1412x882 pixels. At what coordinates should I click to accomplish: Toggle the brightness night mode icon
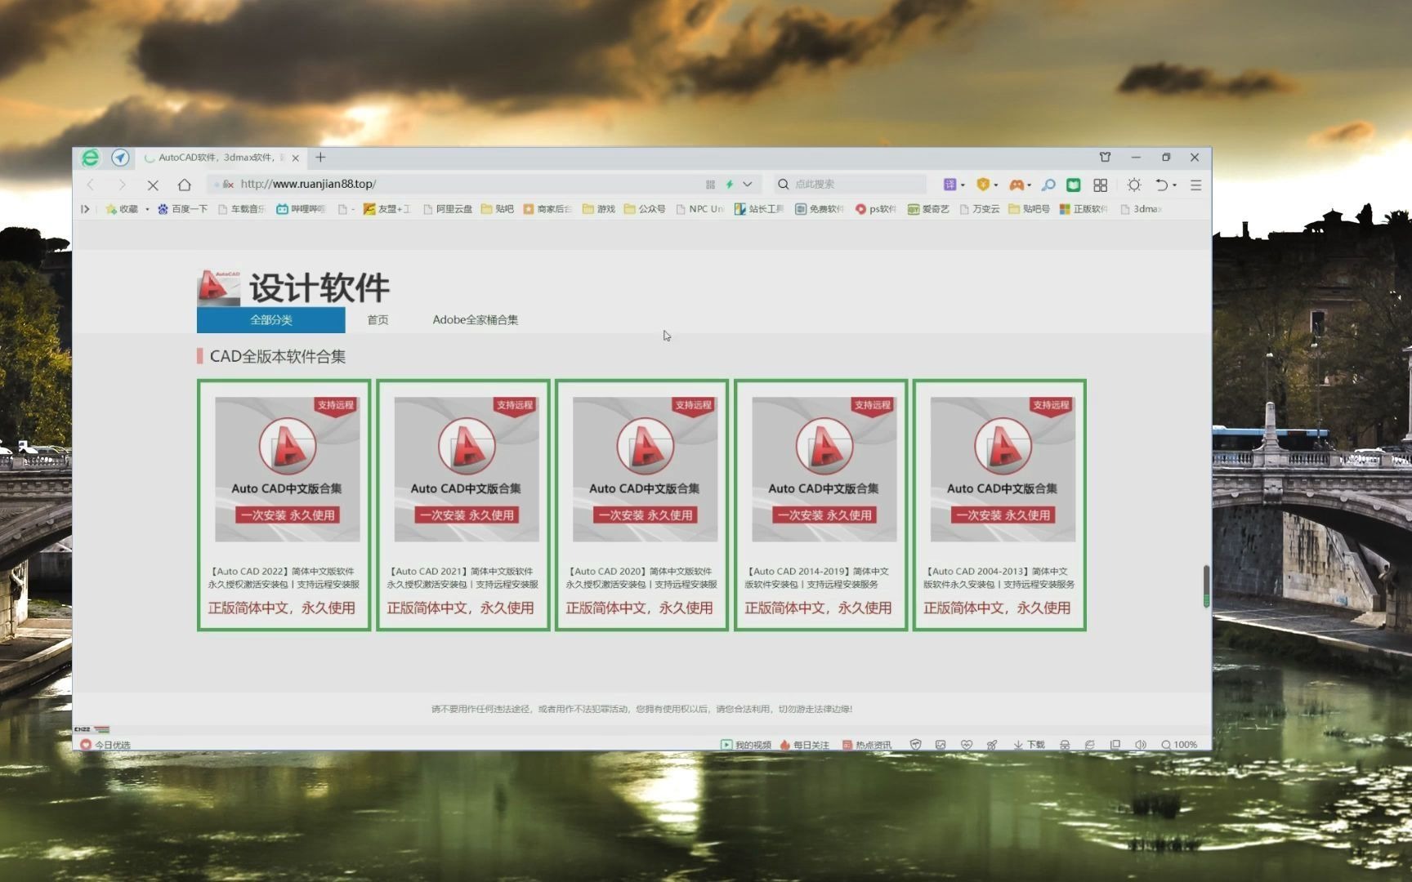pyautogui.click(x=1134, y=185)
